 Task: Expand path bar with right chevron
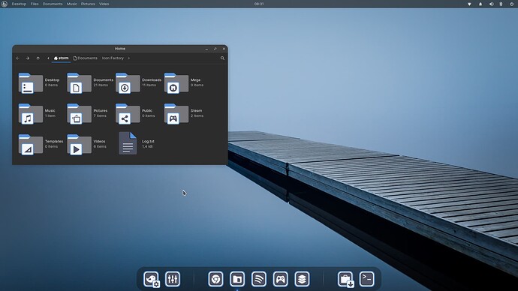129,58
